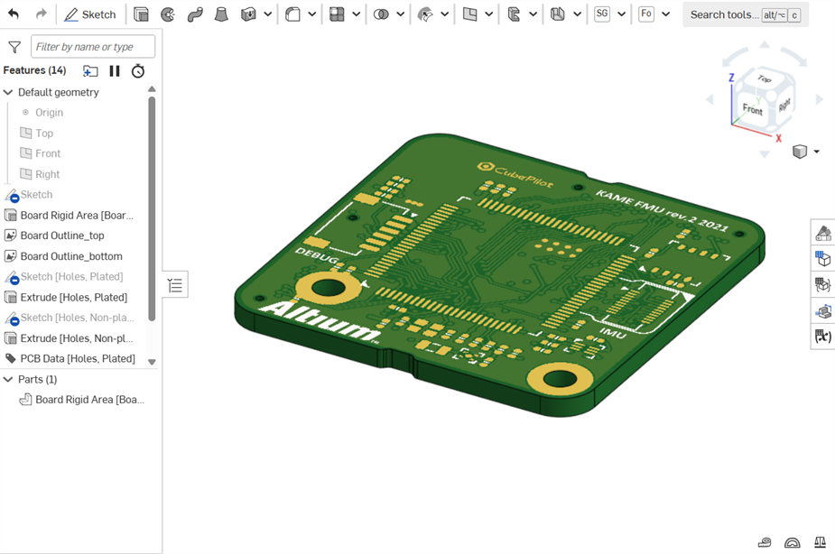Viewport: 835px width, 554px height.
Task: Open the Mass properties scale icon
Action: 820,542
